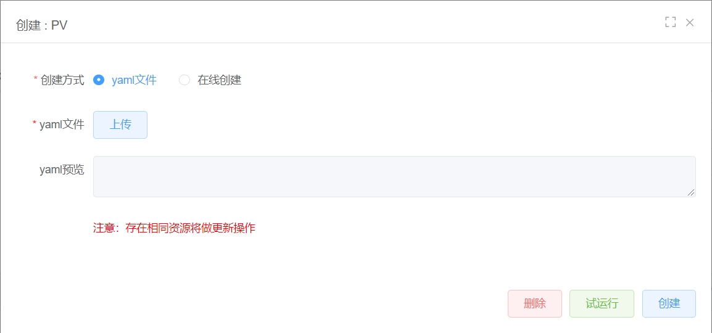Expand the dialog to fullscreen
Screen dimensions: 712x333
point(670,22)
